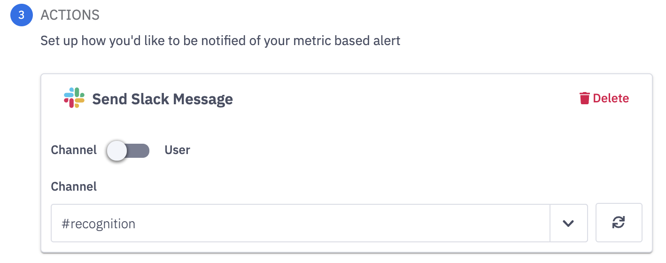Click the Channel label above the dropdown
Screen dimensions: 666x263
pos(74,186)
